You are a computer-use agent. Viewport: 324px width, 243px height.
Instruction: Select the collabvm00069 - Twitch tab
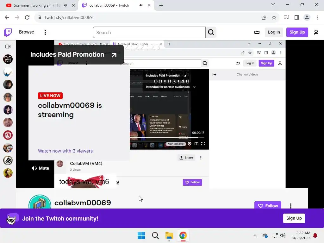(109, 5)
